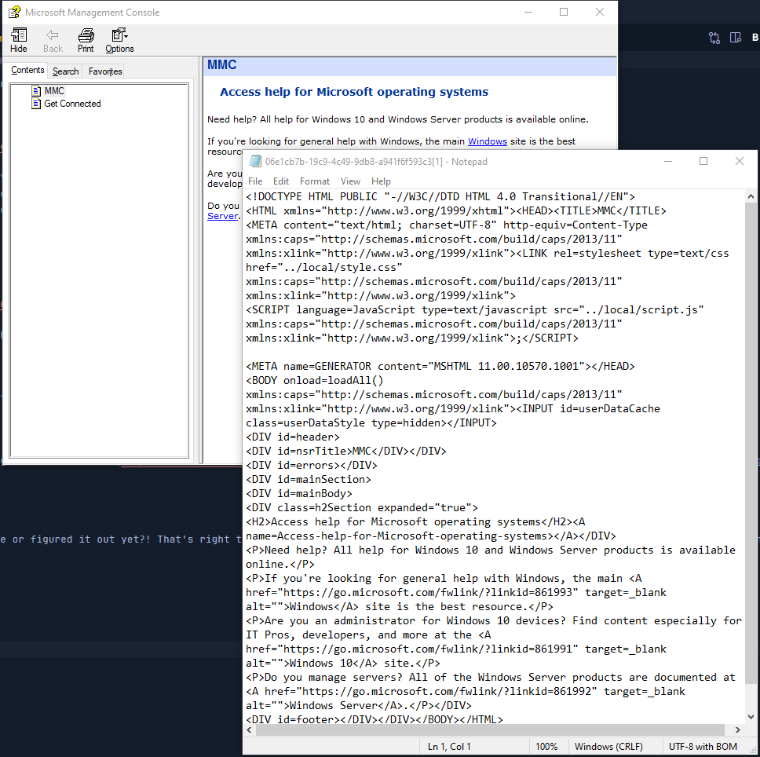Open the Edit menu in Notepad
The width and height of the screenshot is (760, 757).
coord(280,181)
